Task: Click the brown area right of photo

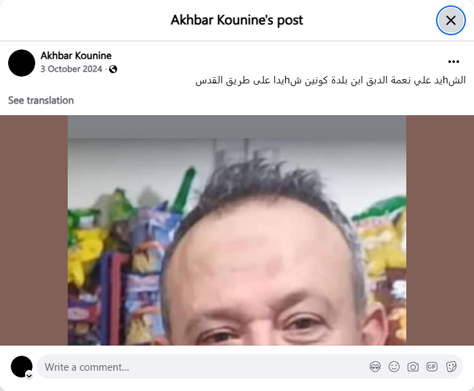Action: 440,230
